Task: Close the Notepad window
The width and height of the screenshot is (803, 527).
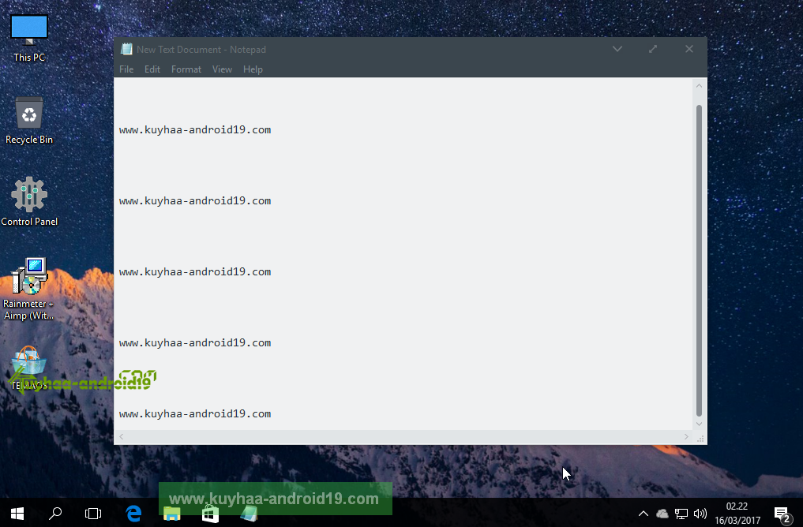Action: pos(689,49)
